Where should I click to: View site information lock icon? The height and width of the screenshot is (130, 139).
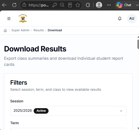point(24,5)
